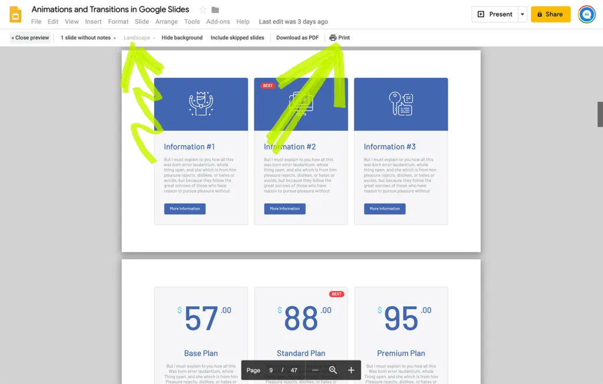Viewport: 603px width, 384px height.
Task: Click the 95 price figure
Action: pyautogui.click(x=400, y=319)
